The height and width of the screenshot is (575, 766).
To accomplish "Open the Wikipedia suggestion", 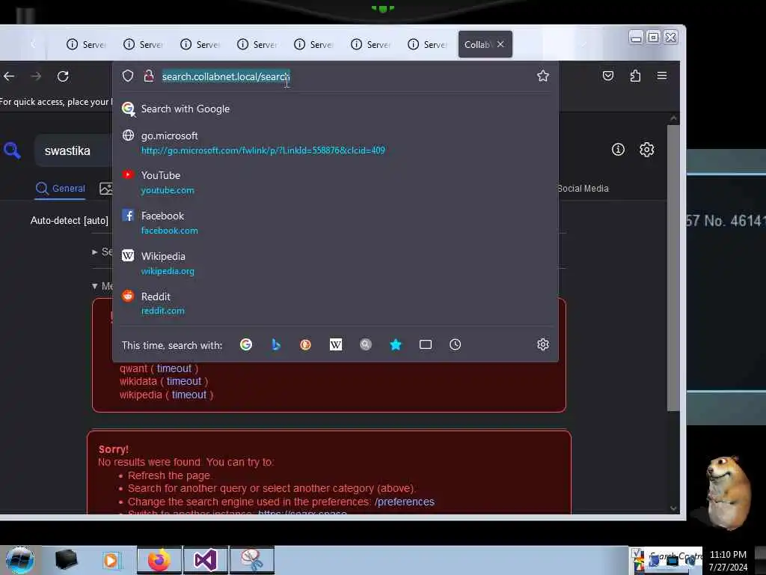I will pyautogui.click(x=335, y=263).
